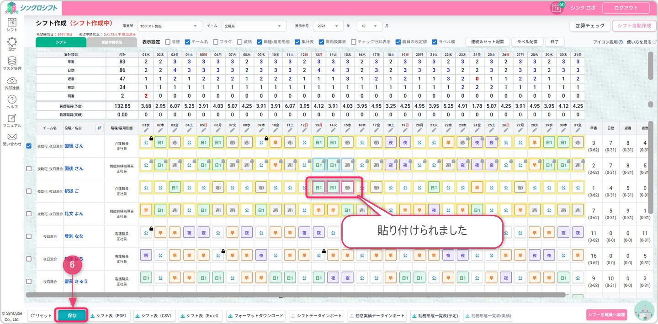Viewport: 658px width, 324px height.
Task: Click the sort icon beside 役職/名前
Action: coord(99,128)
